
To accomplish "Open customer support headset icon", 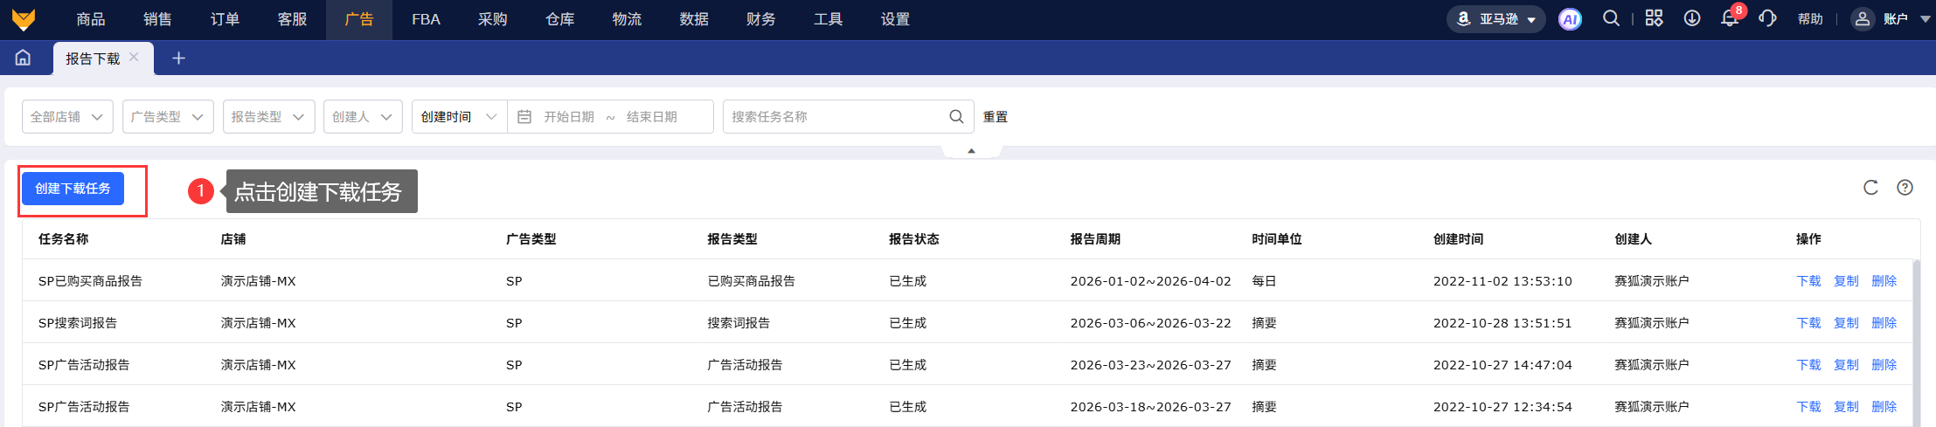I will 1767,18.
